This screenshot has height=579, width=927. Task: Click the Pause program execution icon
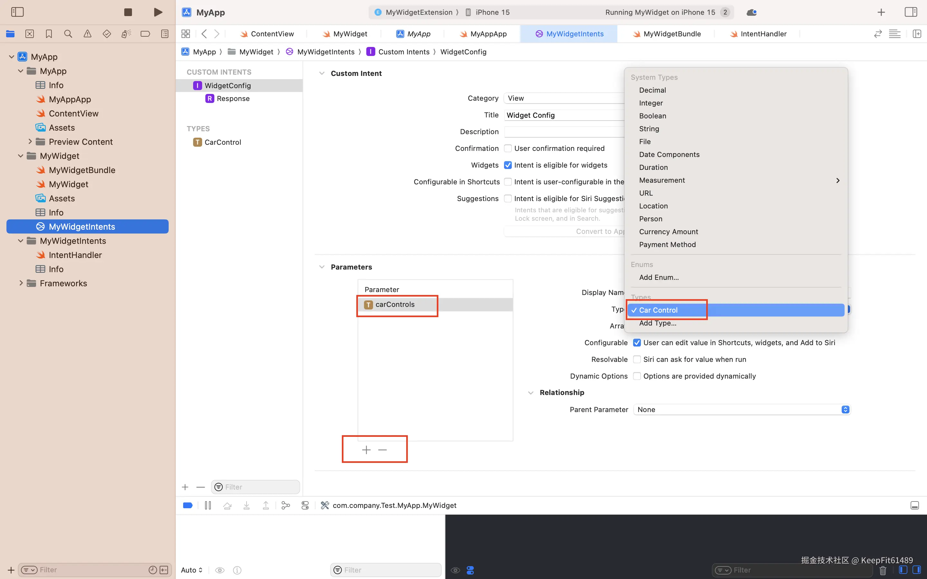click(208, 505)
